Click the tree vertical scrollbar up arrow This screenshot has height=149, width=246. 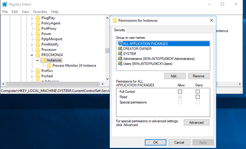[x=107, y=18]
